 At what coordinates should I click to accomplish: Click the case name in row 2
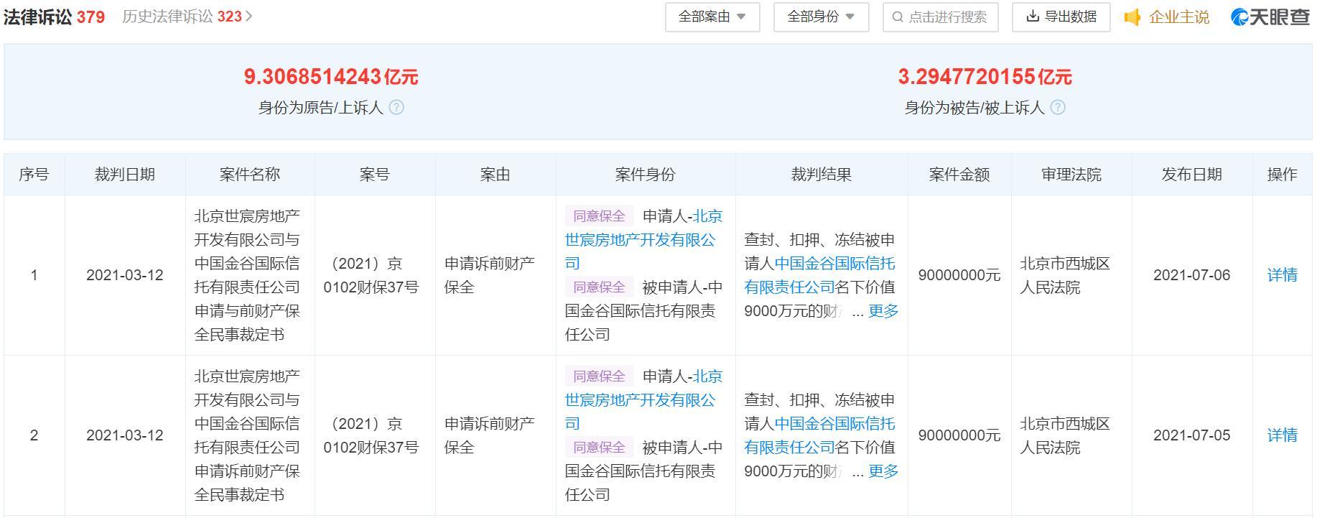248,435
